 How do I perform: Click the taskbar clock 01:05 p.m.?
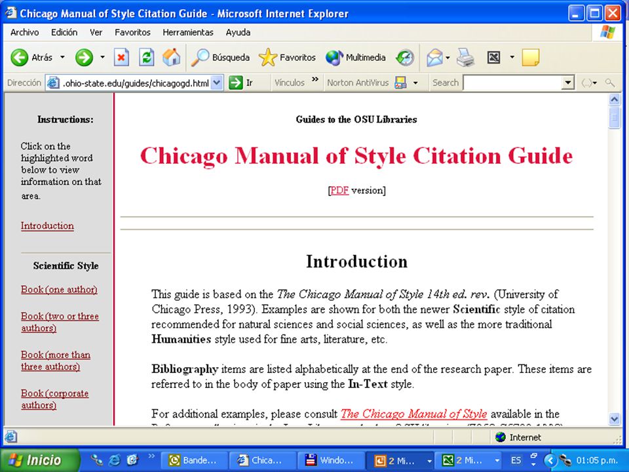tap(597, 460)
